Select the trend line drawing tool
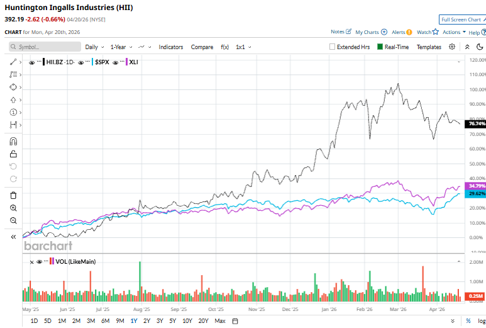 pyautogui.click(x=13, y=62)
